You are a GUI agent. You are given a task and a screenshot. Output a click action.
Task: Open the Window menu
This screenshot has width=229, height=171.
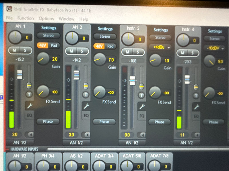[x=66, y=19]
